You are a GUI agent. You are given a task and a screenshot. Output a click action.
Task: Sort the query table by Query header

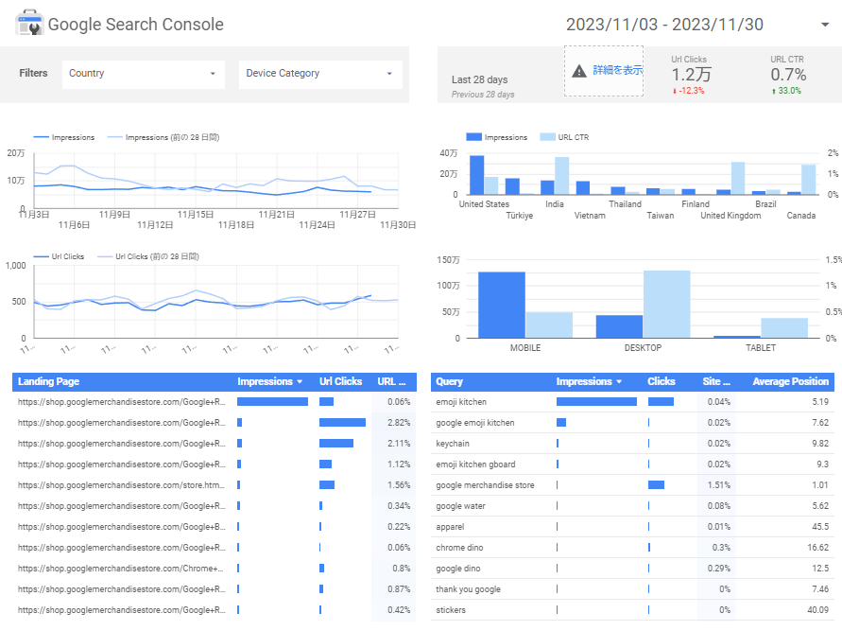pyautogui.click(x=449, y=381)
